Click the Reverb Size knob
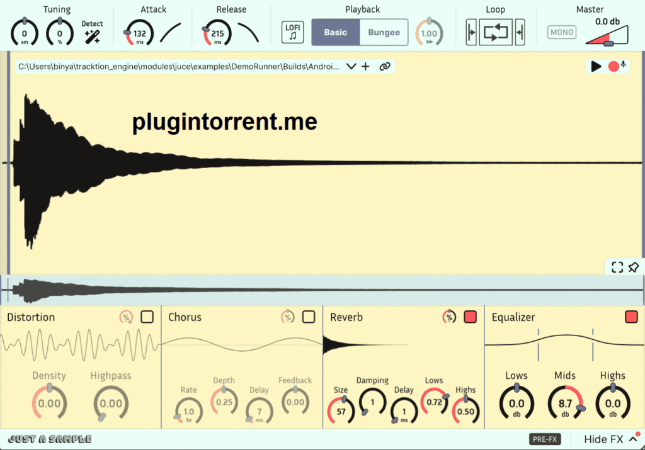The height and width of the screenshot is (450, 645). tap(341, 411)
